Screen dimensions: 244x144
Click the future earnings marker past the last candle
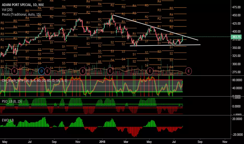click(188, 71)
